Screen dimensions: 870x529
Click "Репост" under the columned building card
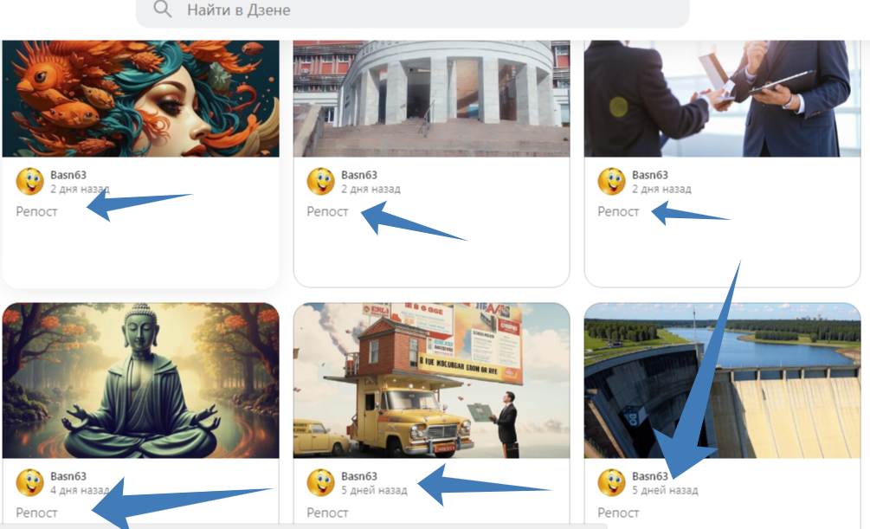pos(327,211)
